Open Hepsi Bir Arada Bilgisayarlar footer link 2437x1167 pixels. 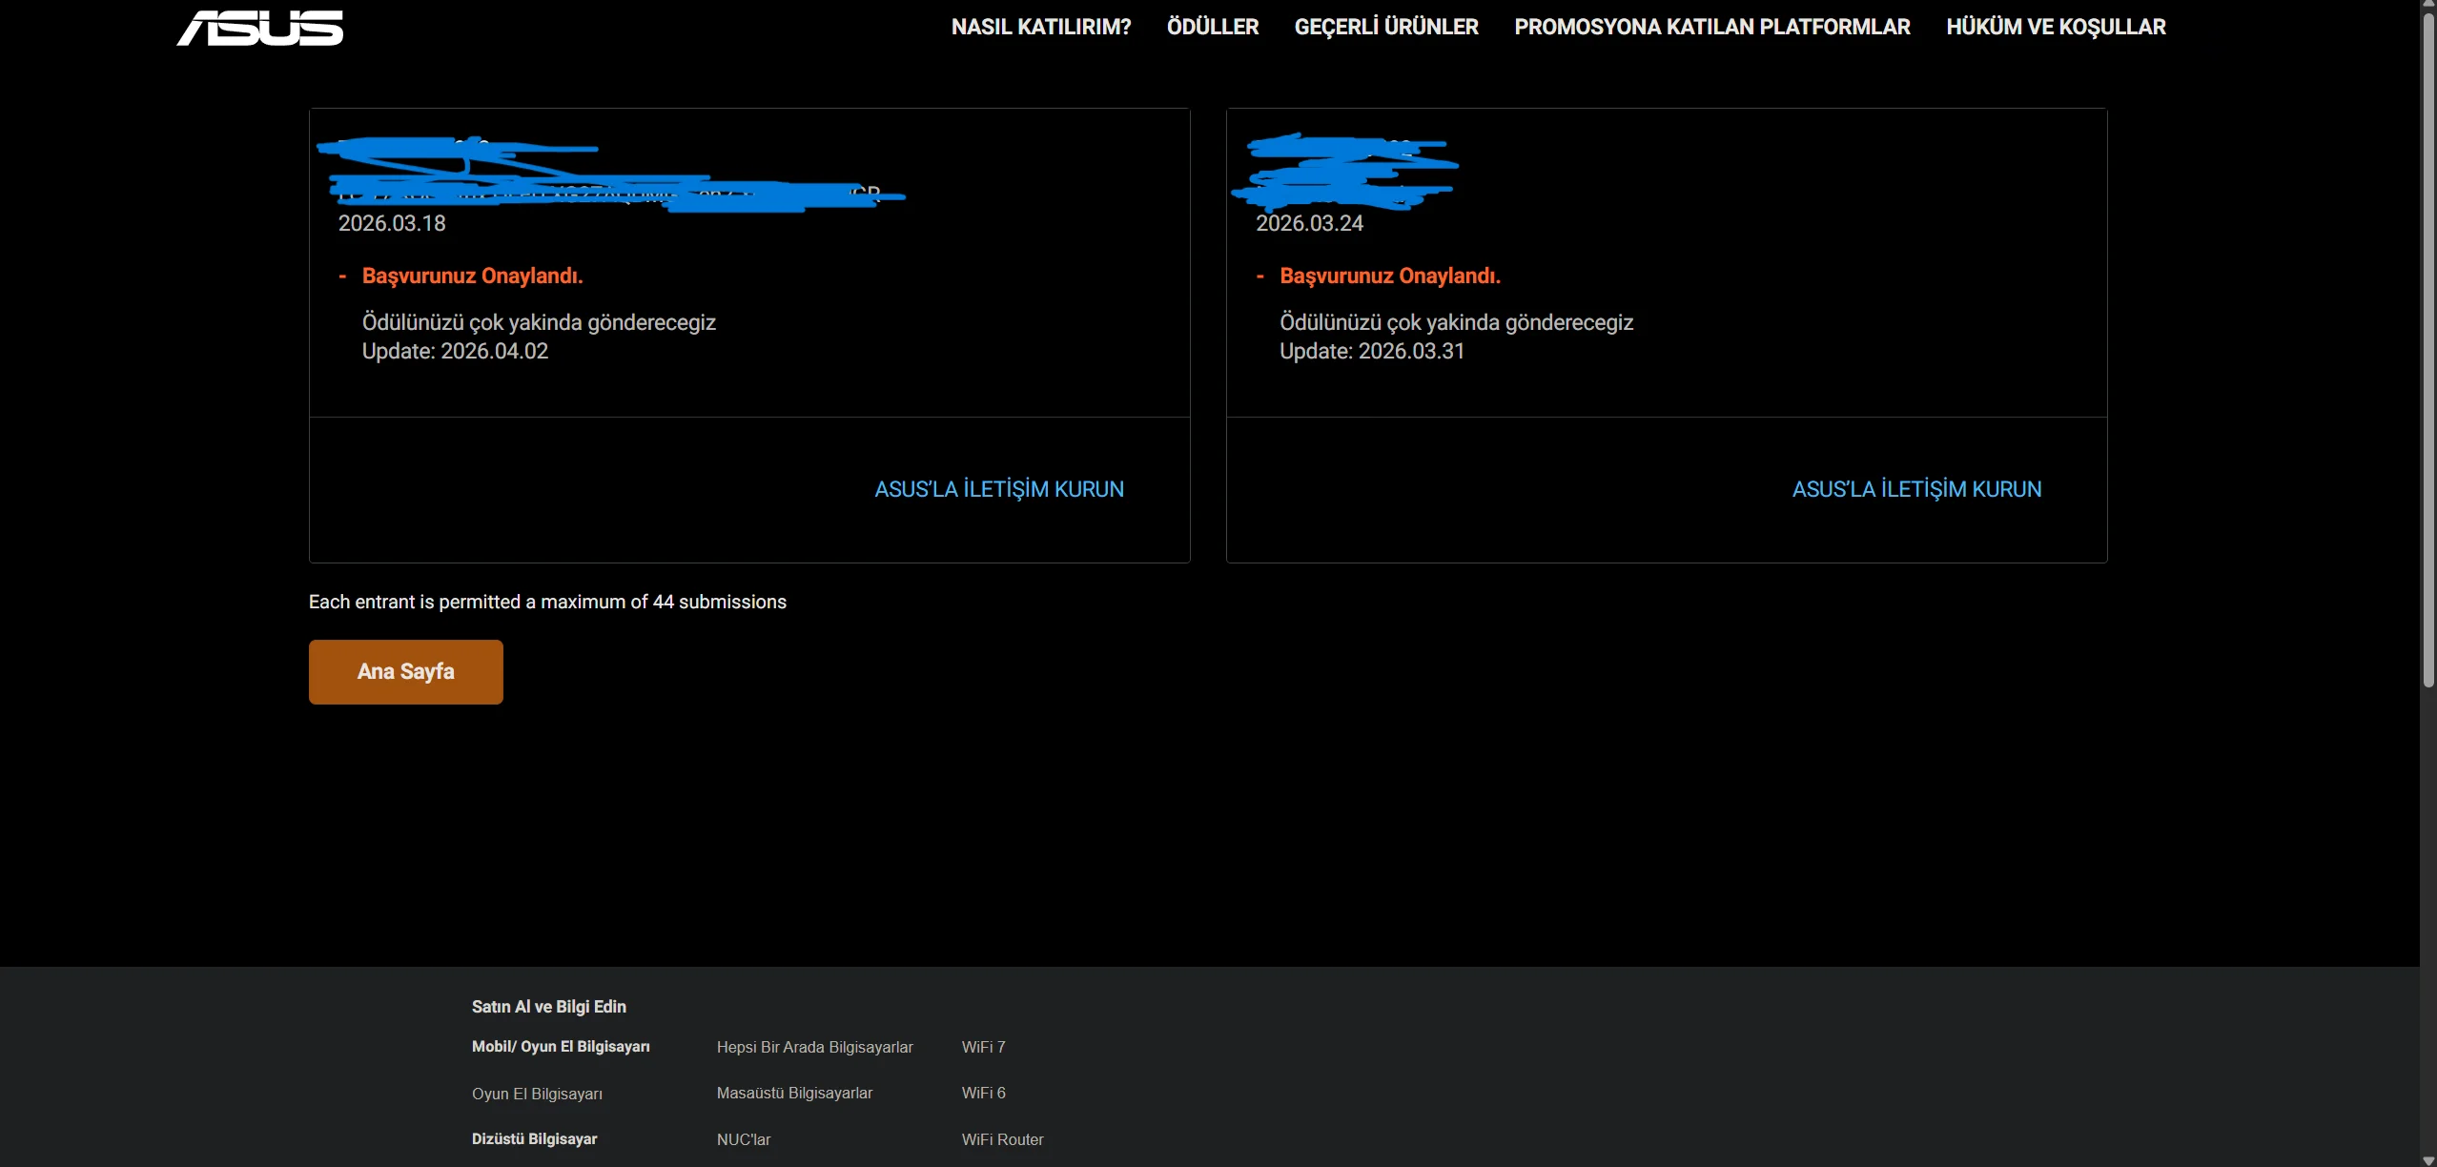[x=815, y=1047]
